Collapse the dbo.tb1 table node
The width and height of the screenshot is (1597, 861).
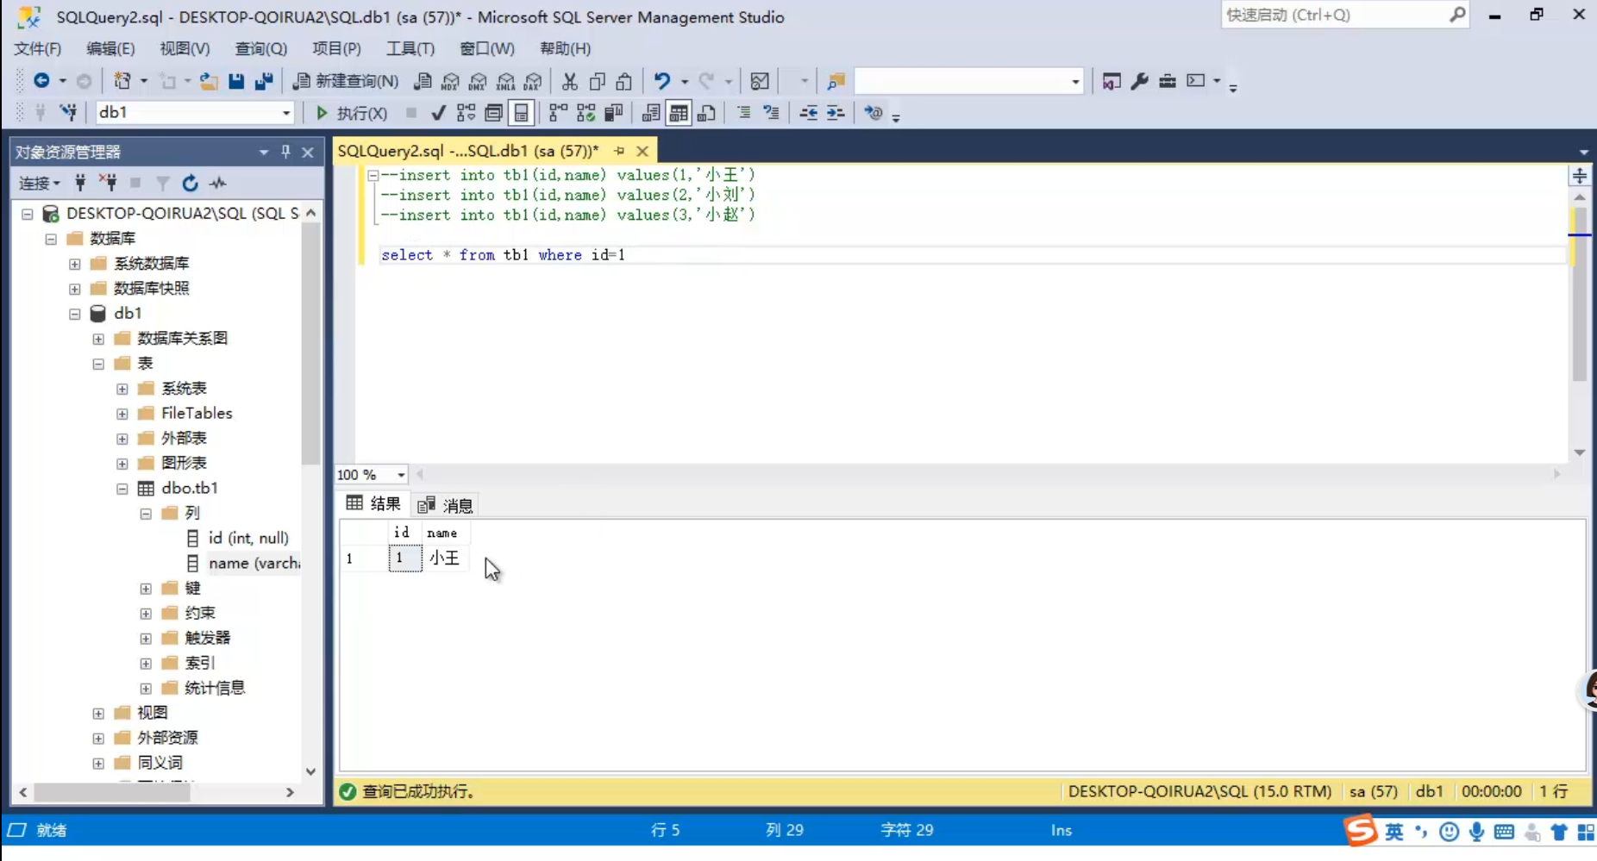pyautogui.click(x=122, y=489)
